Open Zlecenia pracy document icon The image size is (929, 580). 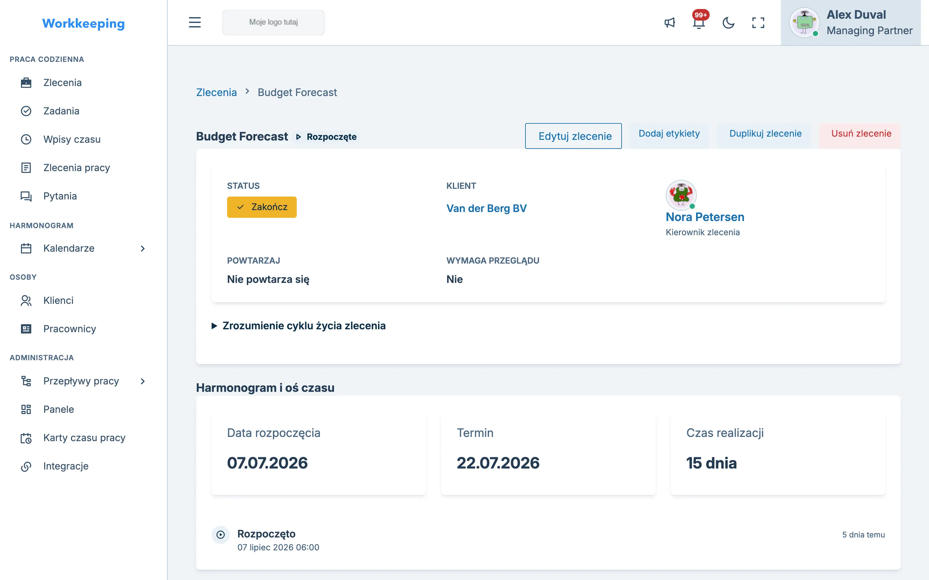coord(26,168)
